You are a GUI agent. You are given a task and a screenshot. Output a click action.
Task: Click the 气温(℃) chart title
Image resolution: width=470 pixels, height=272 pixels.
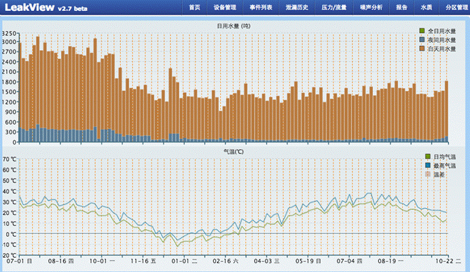(x=234, y=151)
